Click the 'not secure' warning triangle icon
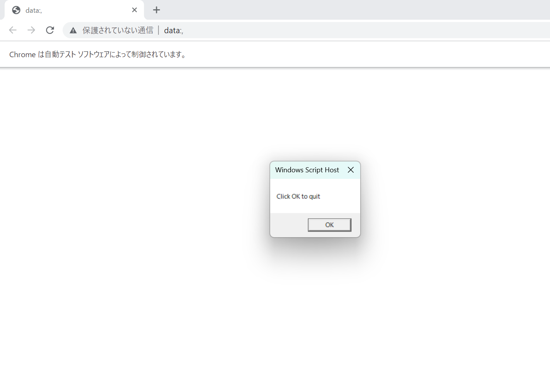 tap(73, 30)
